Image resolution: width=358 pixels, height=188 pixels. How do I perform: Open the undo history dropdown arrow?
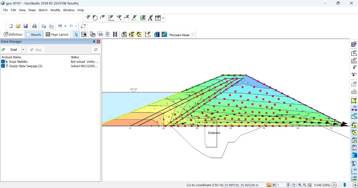pyautogui.click(x=65, y=26)
